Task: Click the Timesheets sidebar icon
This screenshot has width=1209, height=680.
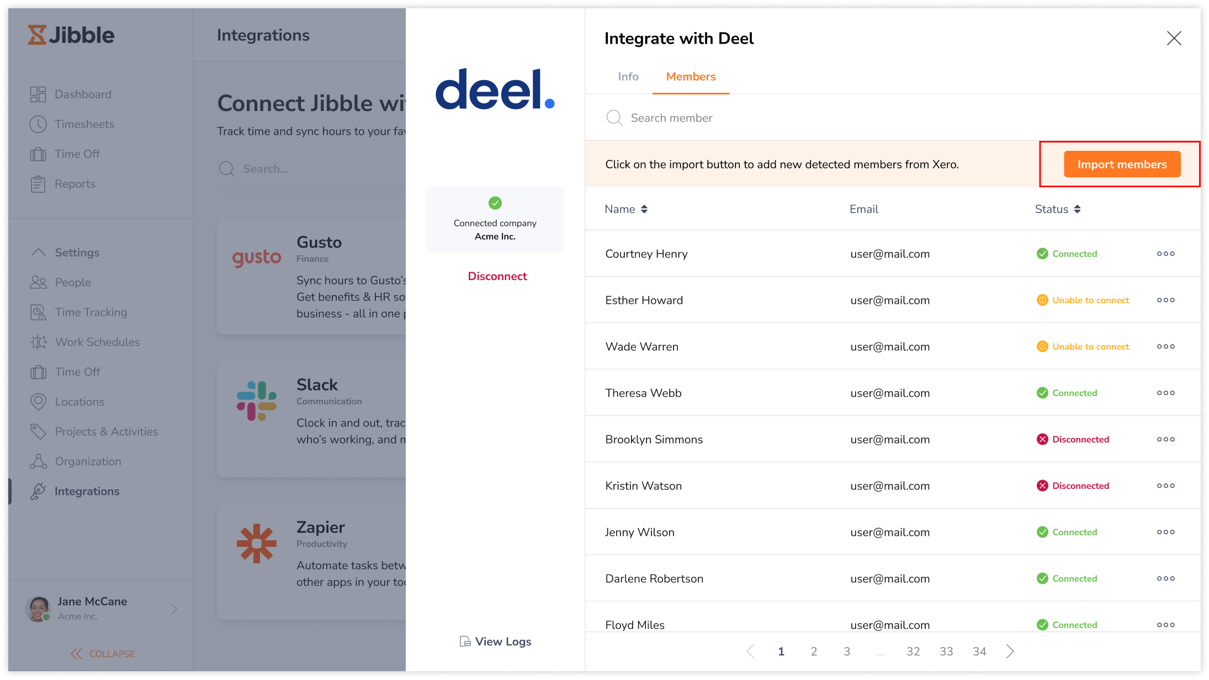Action: (38, 124)
